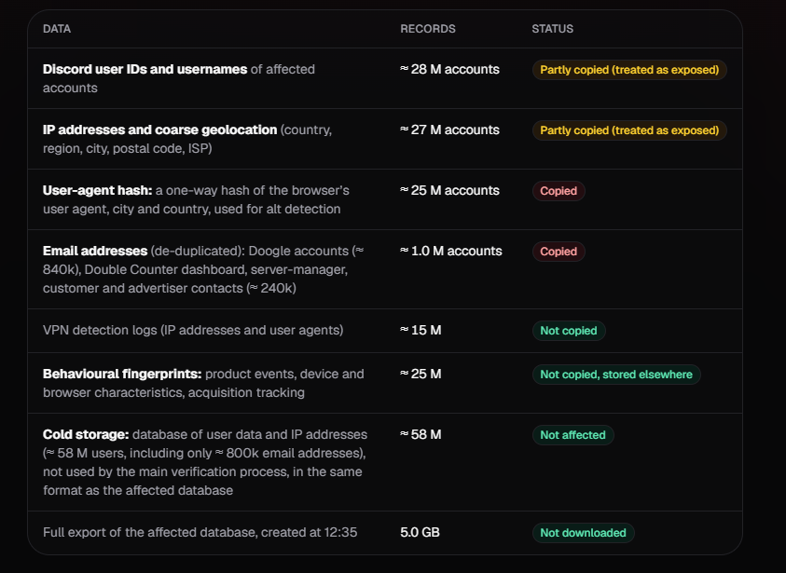Screen dimensions: 786x573
Task: Click the 'Not copied, stored elsewhere' badge
Action: pos(616,375)
